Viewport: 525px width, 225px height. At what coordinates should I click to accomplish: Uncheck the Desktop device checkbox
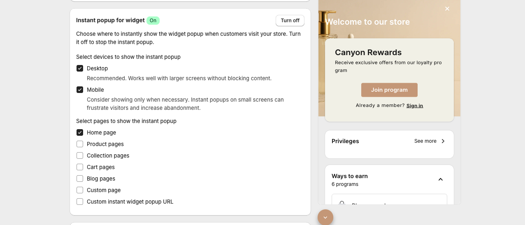click(80, 68)
